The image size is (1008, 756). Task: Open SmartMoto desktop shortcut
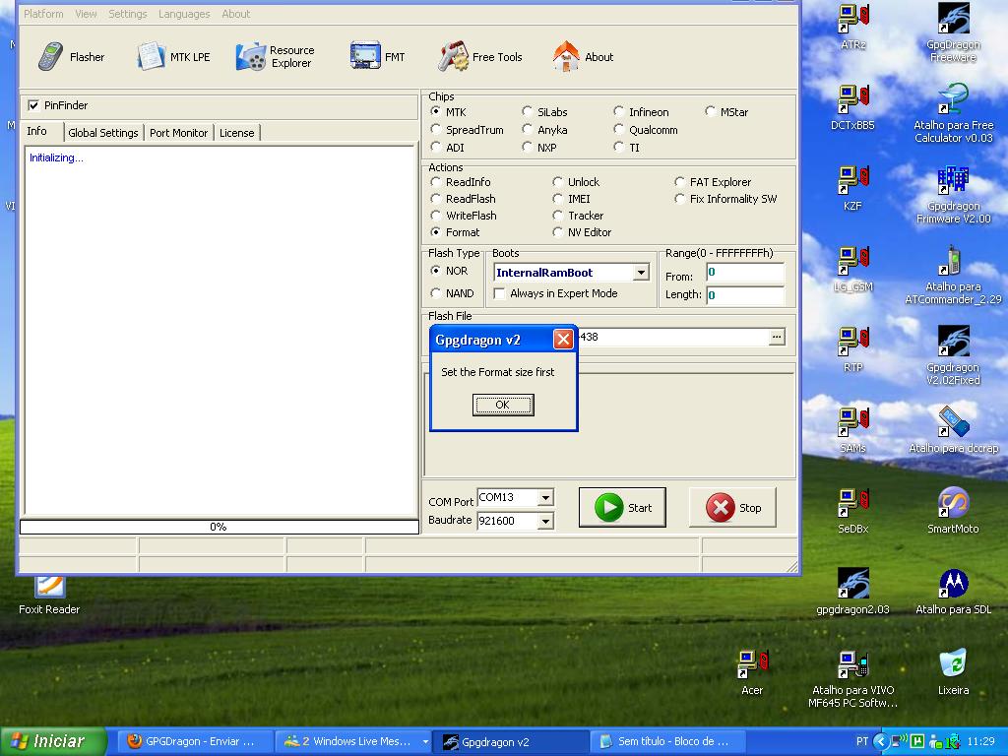tap(953, 511)
